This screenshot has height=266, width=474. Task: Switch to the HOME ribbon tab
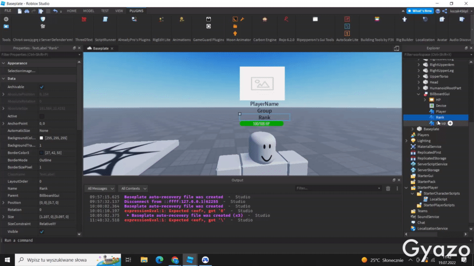click(72, 11)
